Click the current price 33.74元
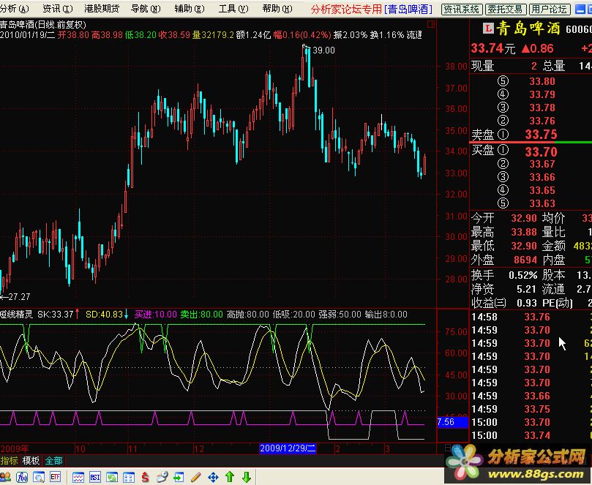 click(x=492, y=48)
